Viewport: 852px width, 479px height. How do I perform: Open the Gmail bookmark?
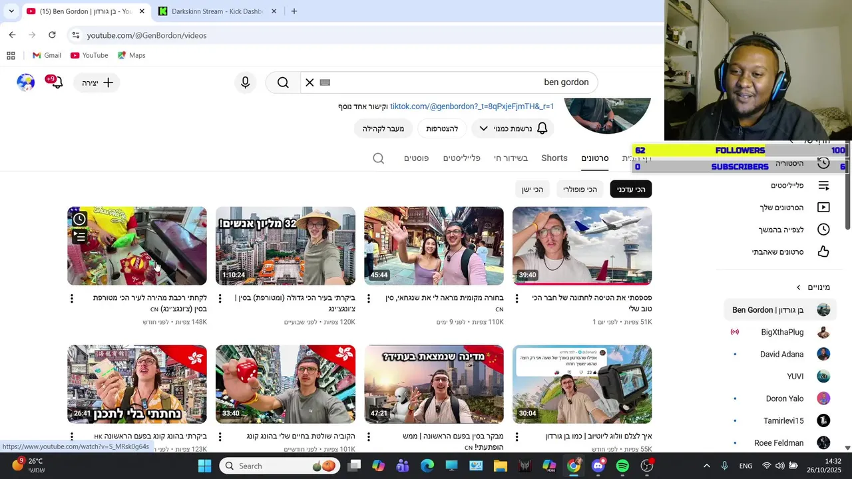tap(47, 55)
